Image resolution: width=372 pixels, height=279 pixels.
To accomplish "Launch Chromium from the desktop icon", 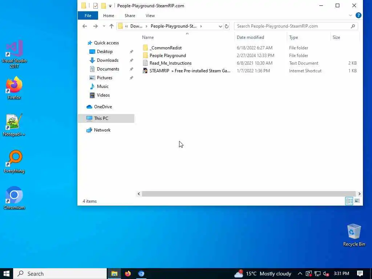I will coord(14,198).
